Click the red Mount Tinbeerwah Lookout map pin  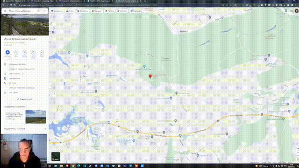point(150,76)
